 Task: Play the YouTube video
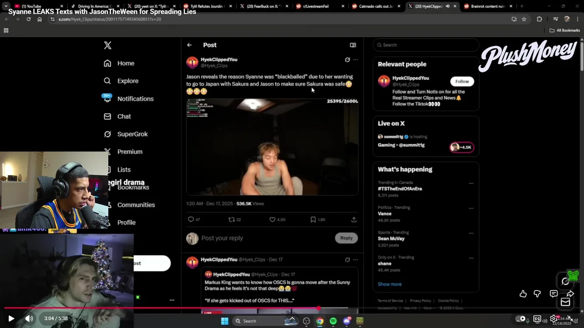coord(11,318)
